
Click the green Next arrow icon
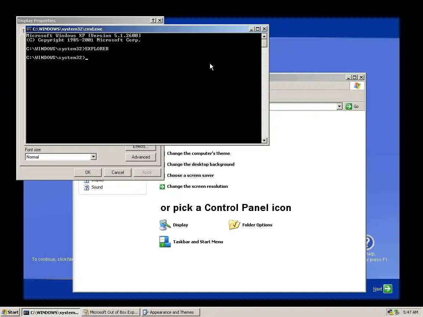tap(388, 289)
